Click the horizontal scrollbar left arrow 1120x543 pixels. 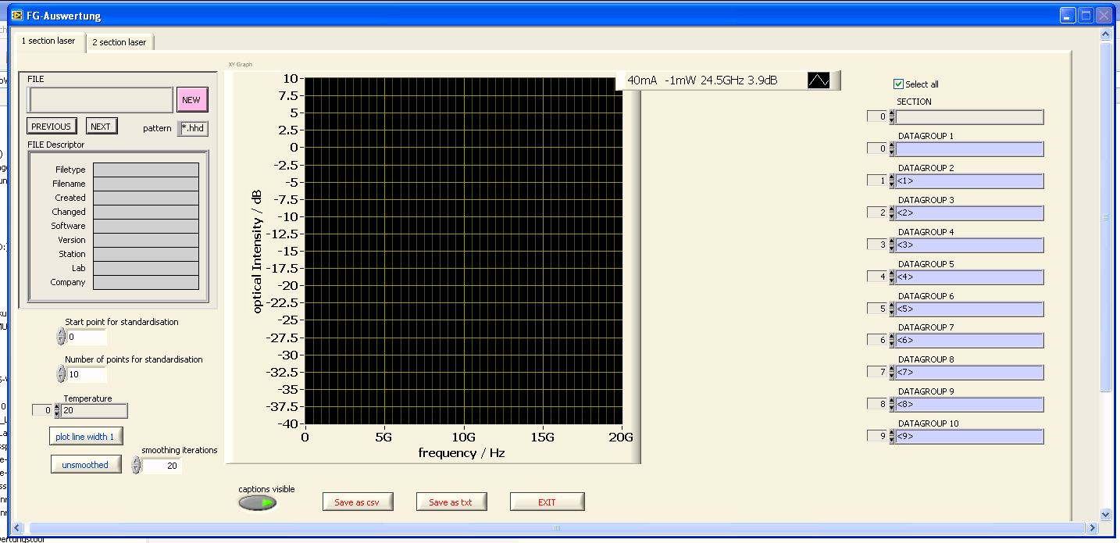(18, 528)
